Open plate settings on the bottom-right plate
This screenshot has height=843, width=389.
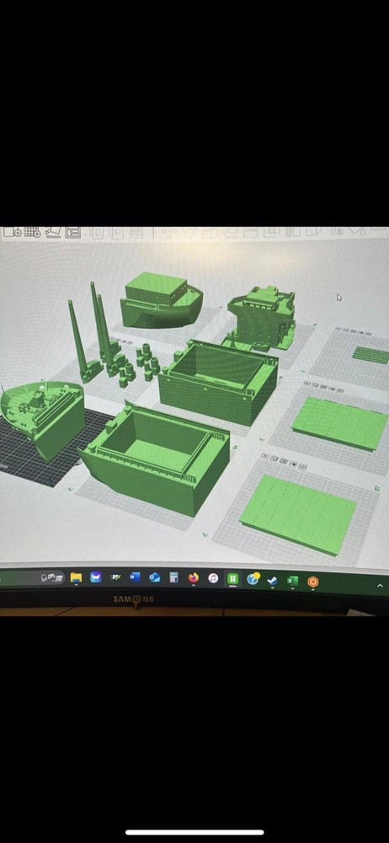pos(303,467)
